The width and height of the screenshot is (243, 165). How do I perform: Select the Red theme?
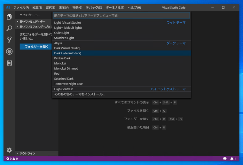[121, 74]
